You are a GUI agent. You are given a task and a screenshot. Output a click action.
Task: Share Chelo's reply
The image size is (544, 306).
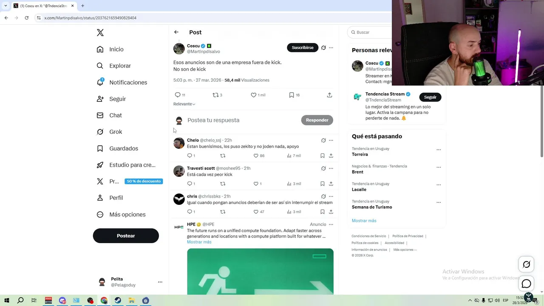click(331, 156)
